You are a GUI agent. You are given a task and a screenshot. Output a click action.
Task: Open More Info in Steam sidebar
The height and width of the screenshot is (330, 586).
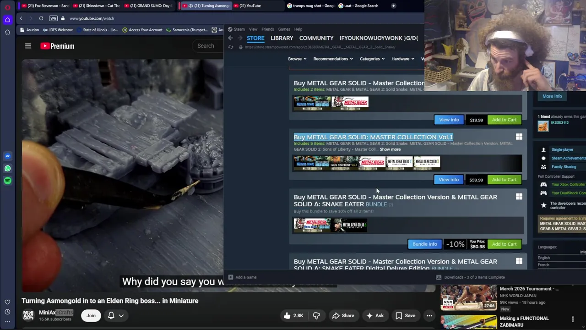552,96
